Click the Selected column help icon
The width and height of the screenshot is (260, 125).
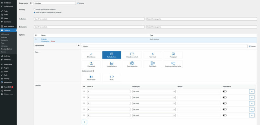coord(230,87)
